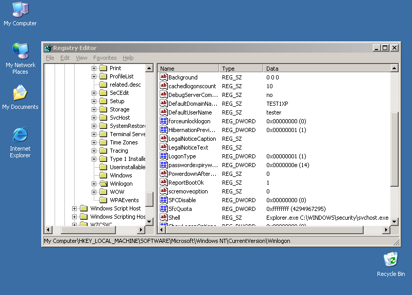Click the Explorer.exe svchost.exe data cell
The image size is (412, 295).
pyautogui.click(x=327, y=218)
